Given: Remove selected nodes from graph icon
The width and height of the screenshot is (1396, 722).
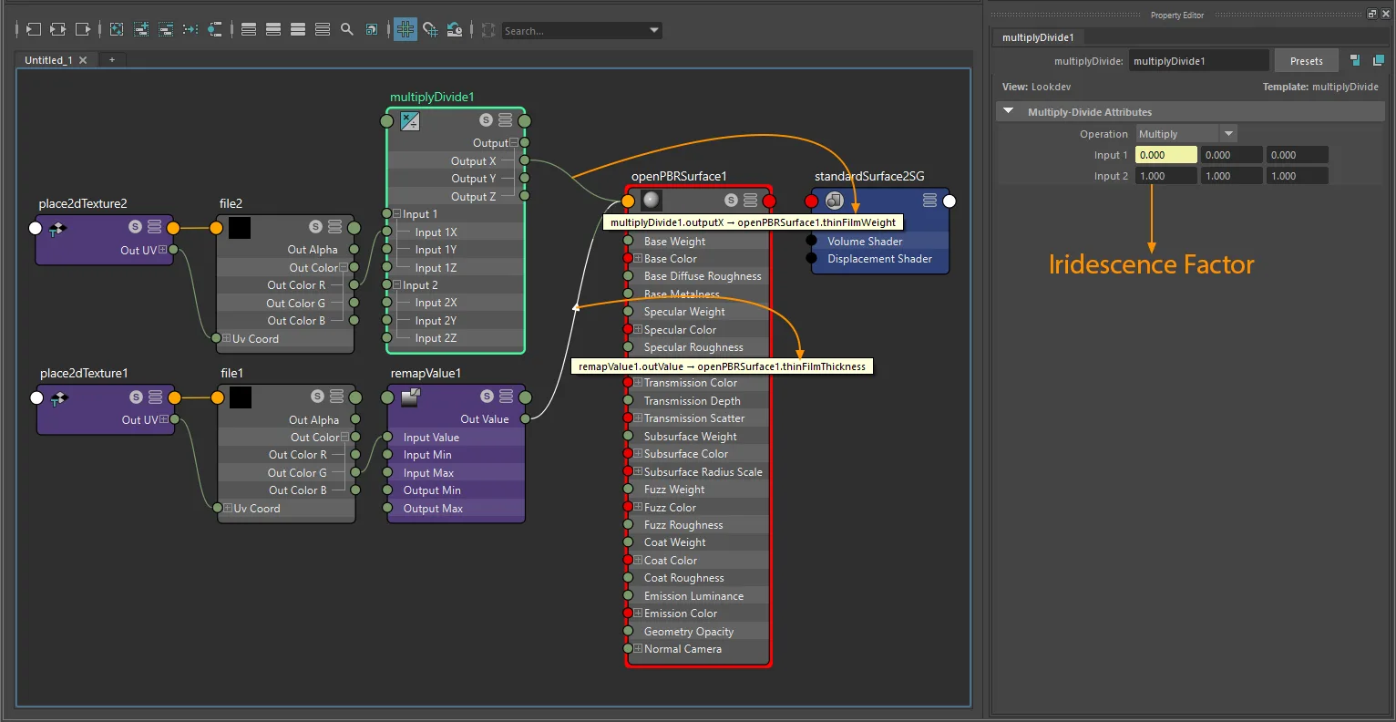Looking at the screenshot, I should click(x=165, y=30).
